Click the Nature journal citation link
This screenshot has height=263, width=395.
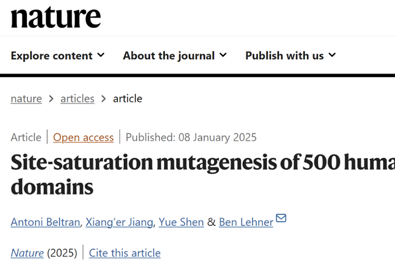(x=27, y=253)
